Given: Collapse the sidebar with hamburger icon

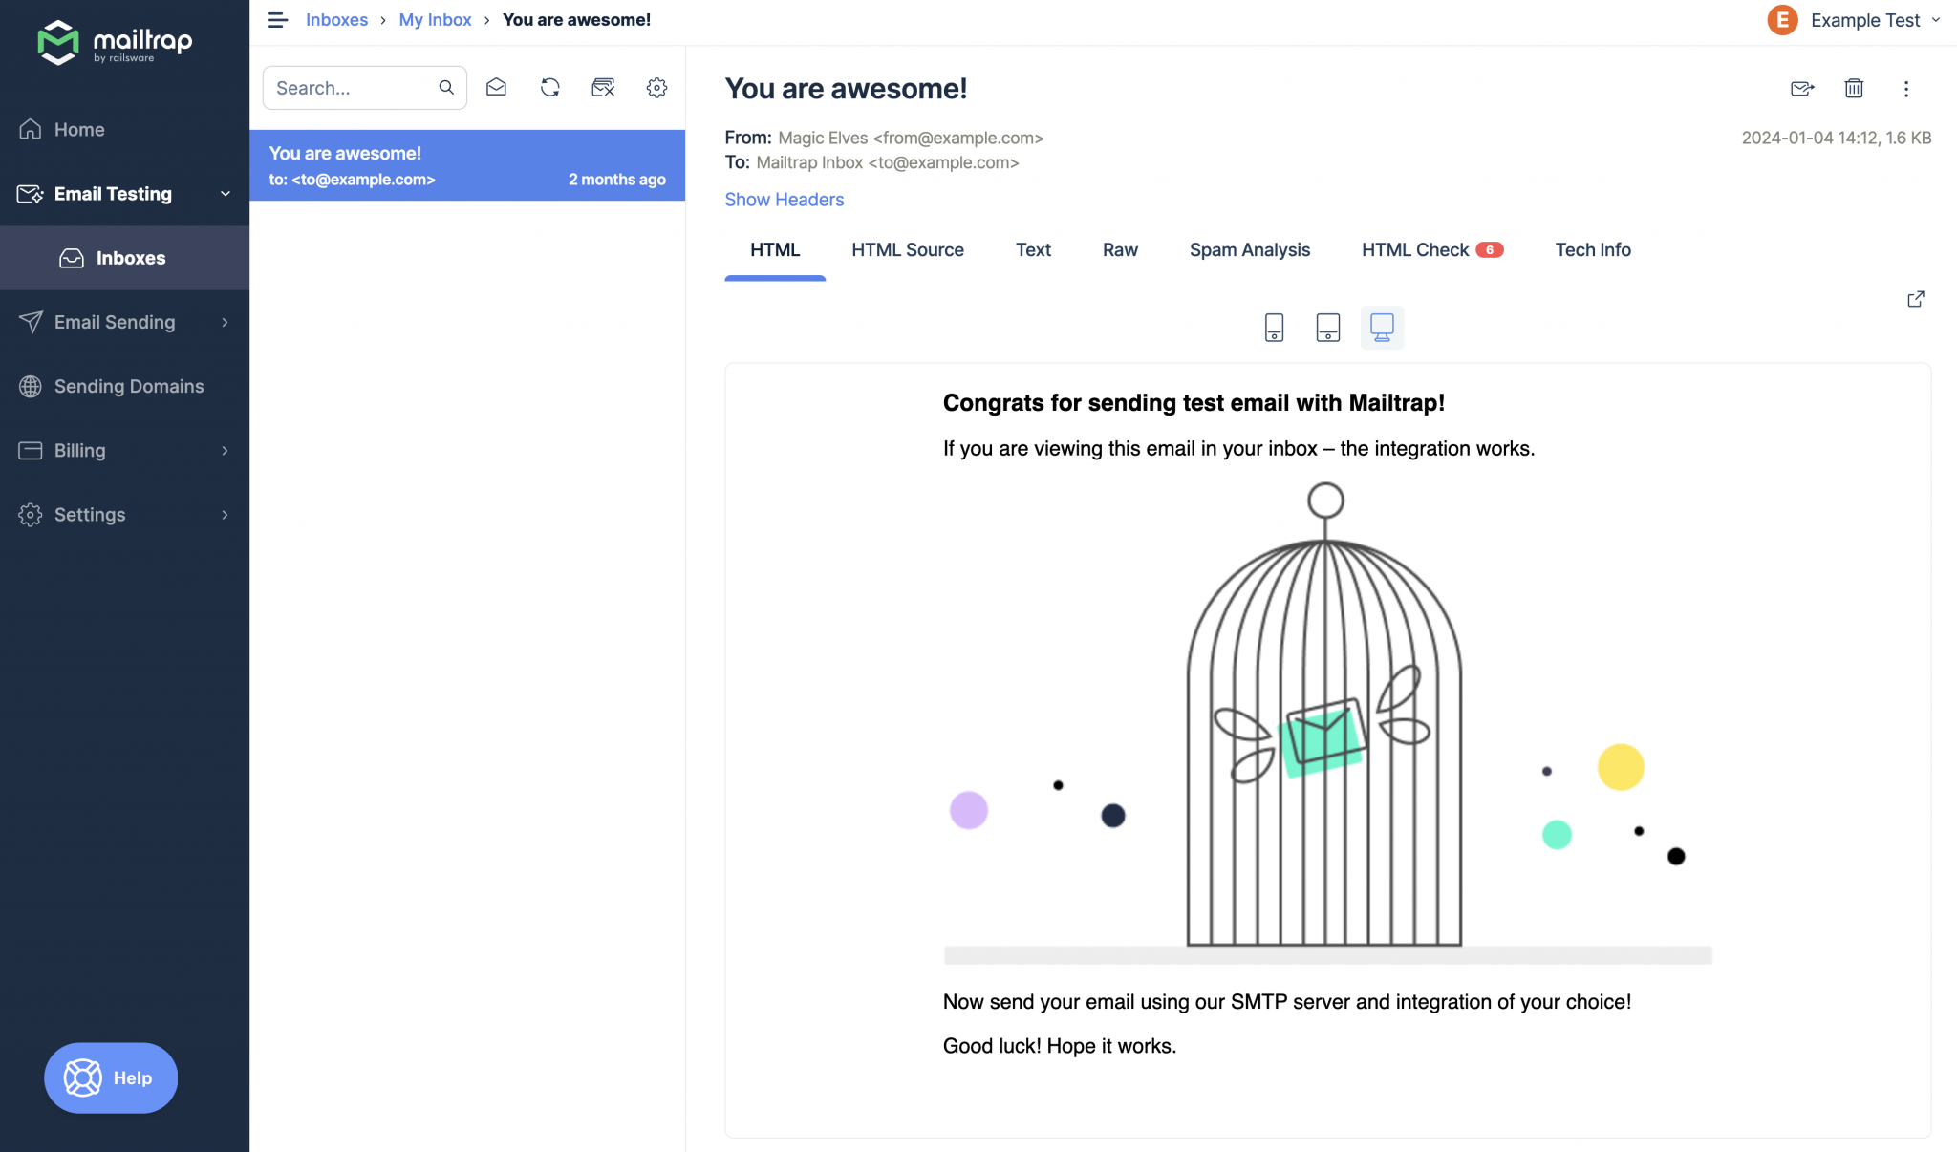Looking at the screenshot, I should tap(276, 19).
